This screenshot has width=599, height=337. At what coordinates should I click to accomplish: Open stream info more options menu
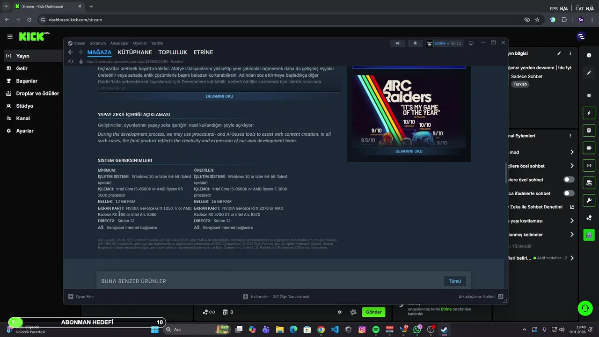(x=570, y=54)
